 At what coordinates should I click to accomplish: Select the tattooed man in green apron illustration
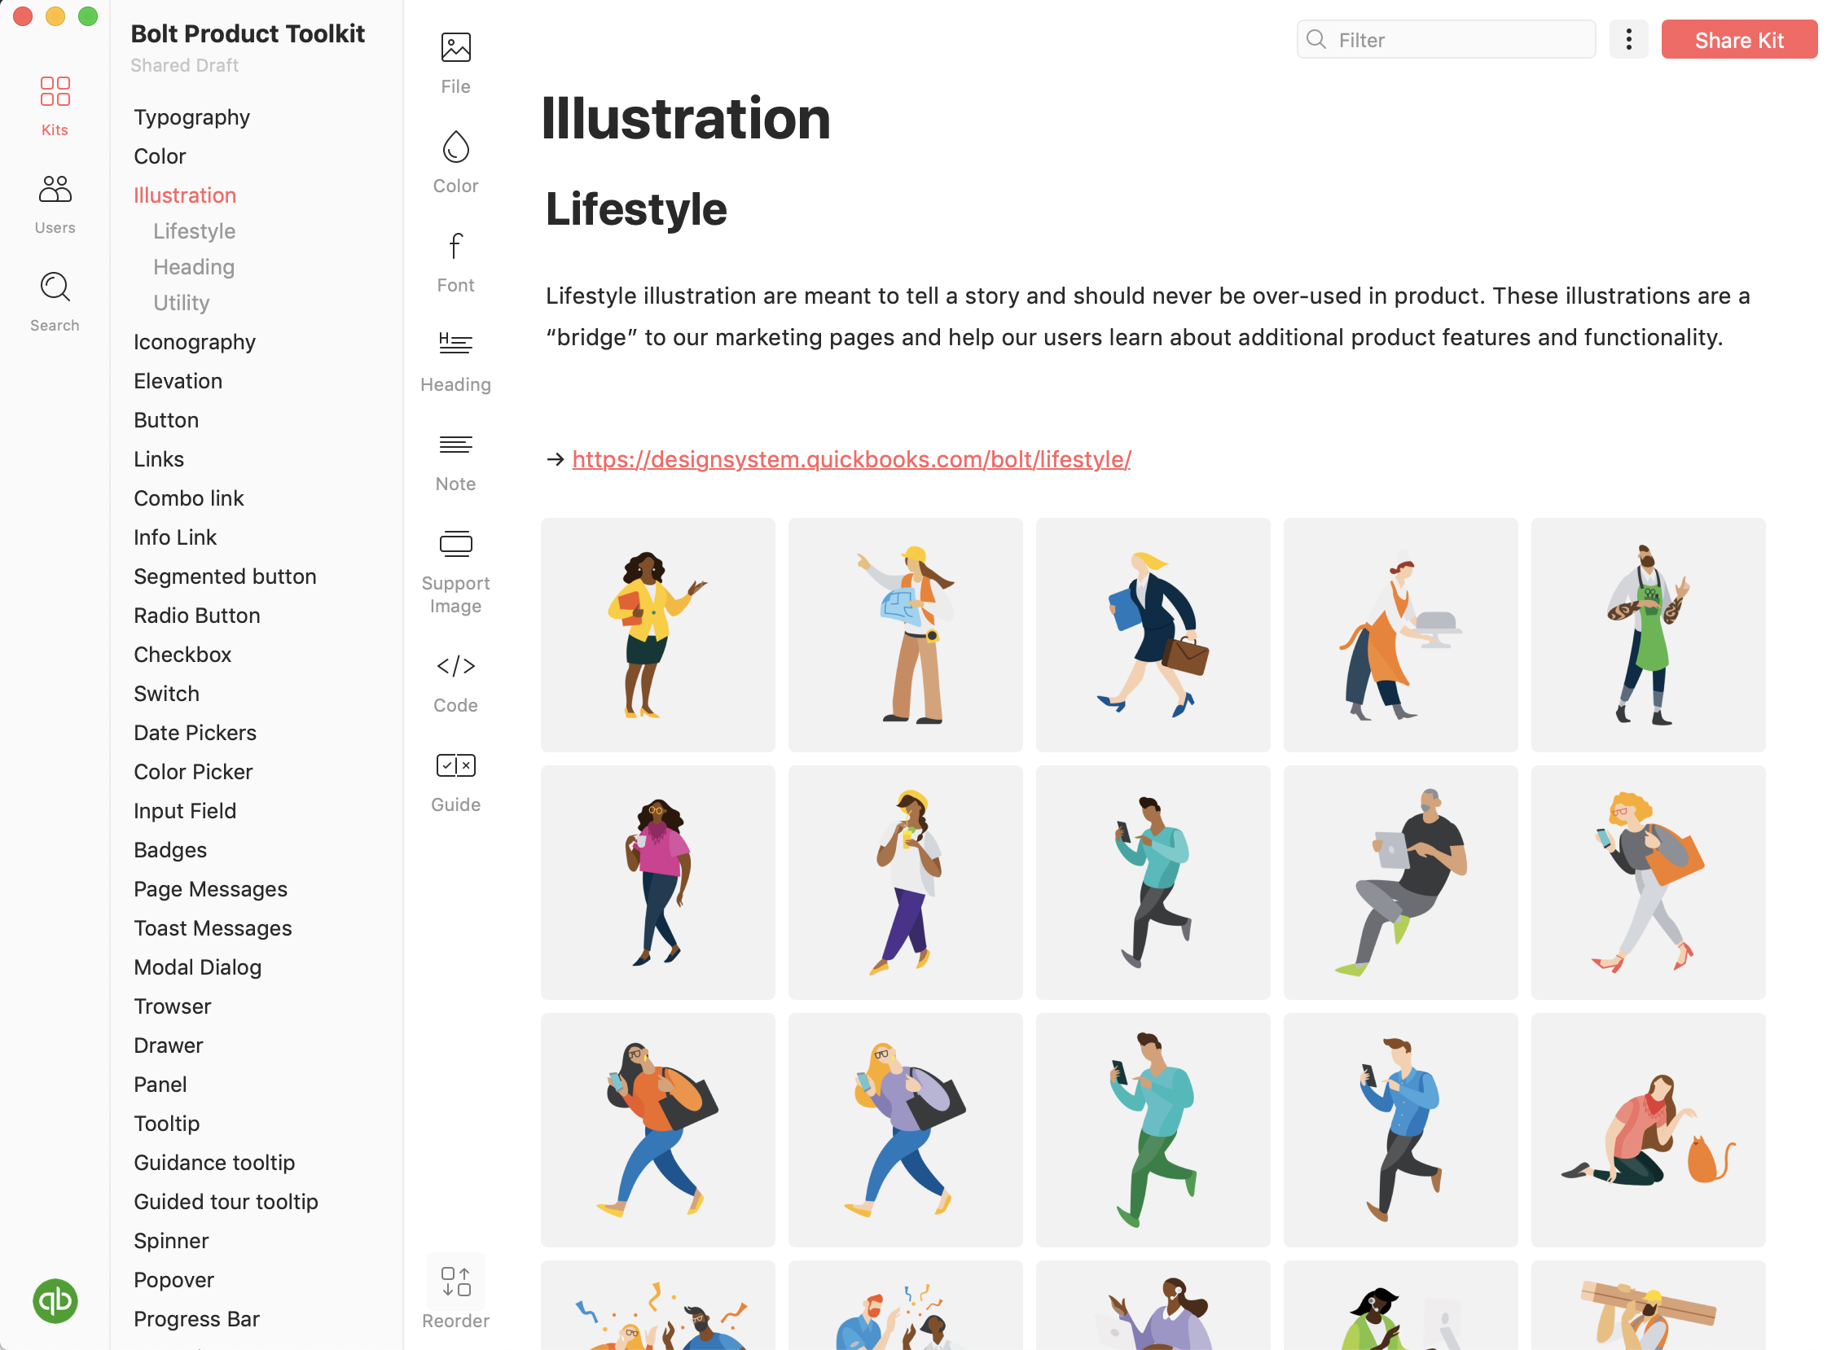1648,635
